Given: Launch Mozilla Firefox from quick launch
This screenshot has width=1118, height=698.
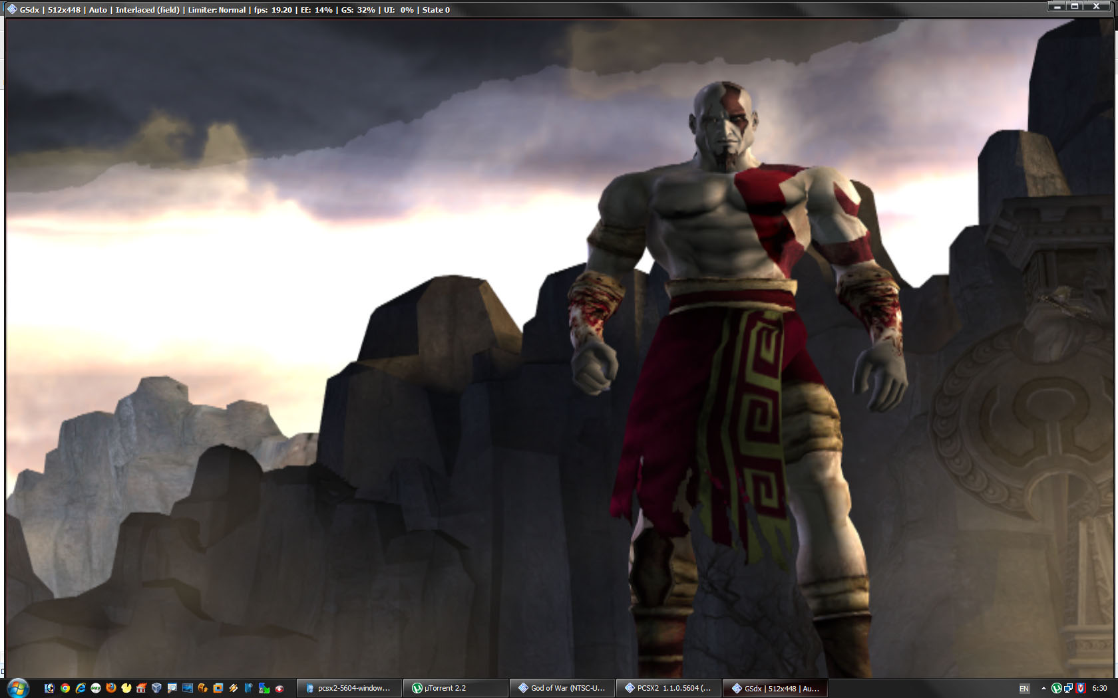Looking at the screenshot, I should tap(111, 688).
